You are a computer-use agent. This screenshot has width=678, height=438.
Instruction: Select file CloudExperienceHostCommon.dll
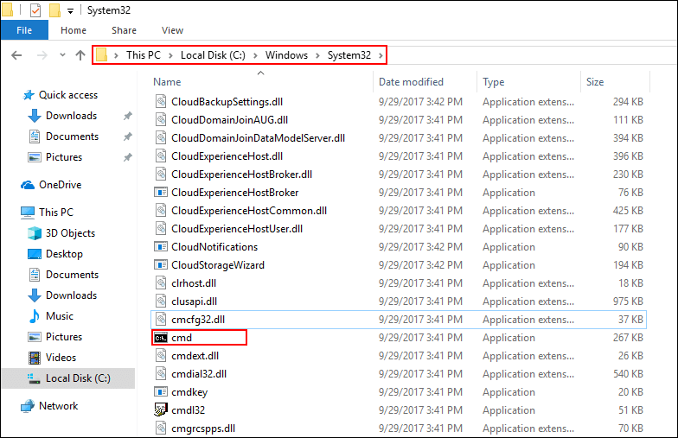point(249,211)
